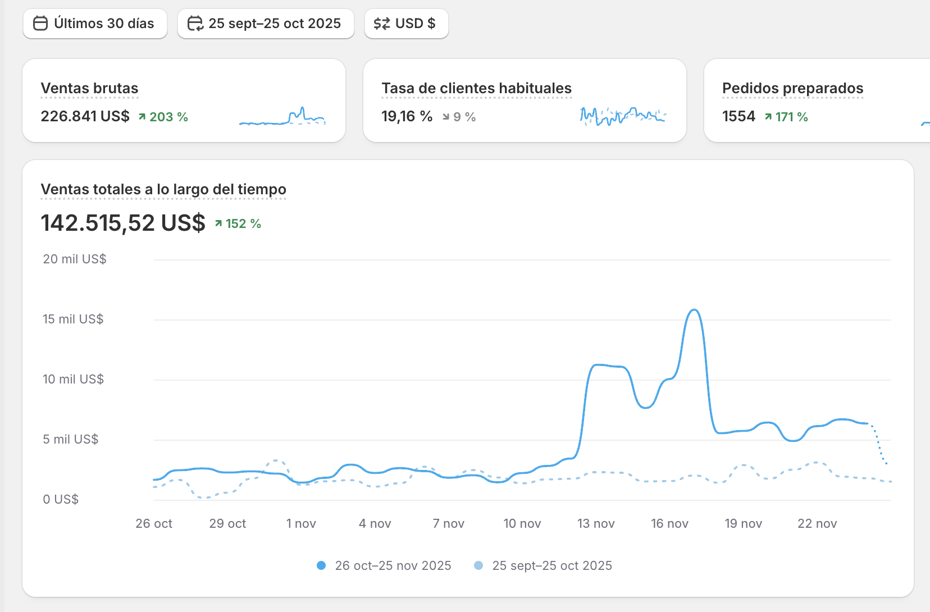Click the 7 nov x-axis label
930x612 pixels.
(449, 523)
